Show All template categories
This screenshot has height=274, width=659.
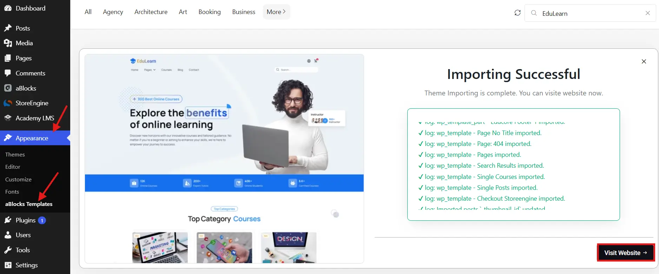tap(88, 12)
